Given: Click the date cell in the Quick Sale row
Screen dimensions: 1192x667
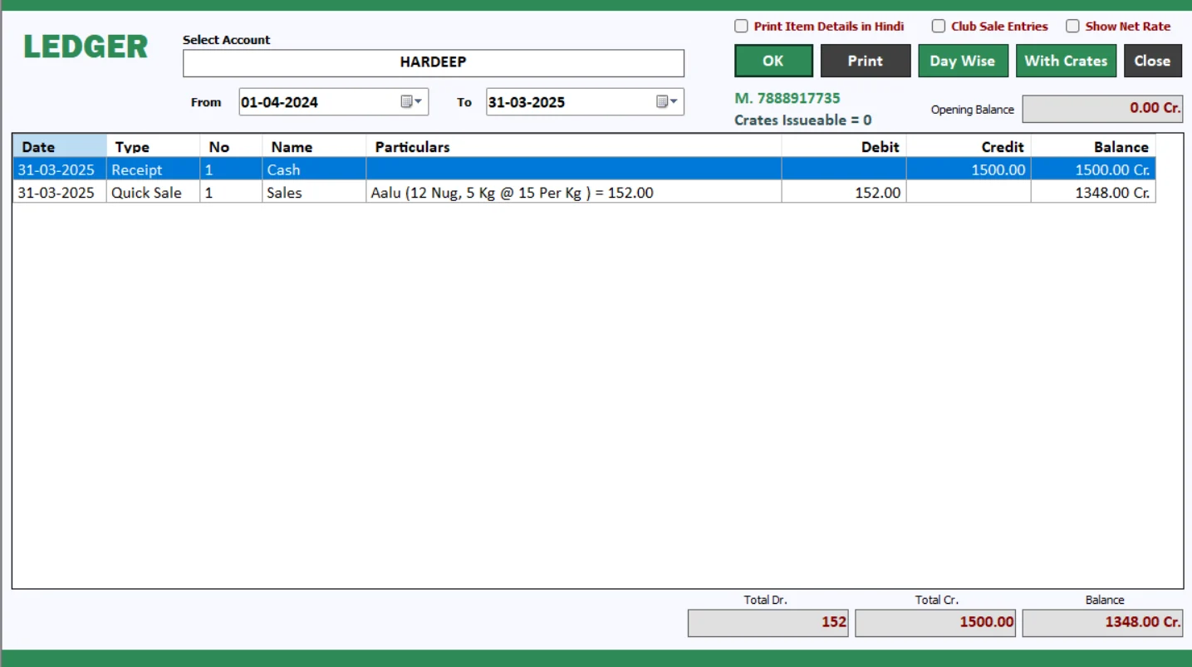Looking at the screenshot, I should point(60,192).
